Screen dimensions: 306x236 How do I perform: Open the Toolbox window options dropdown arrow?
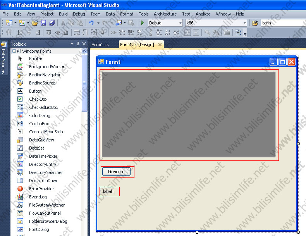click(x=72, y=44)
